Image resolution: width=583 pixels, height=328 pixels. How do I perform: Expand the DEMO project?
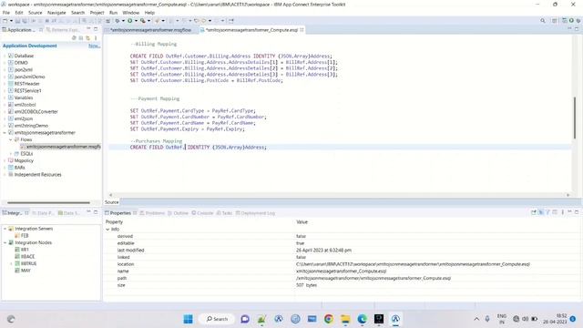5,63
